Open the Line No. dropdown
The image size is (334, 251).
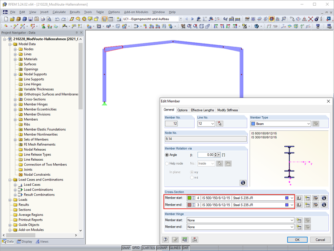pos(212,124)
